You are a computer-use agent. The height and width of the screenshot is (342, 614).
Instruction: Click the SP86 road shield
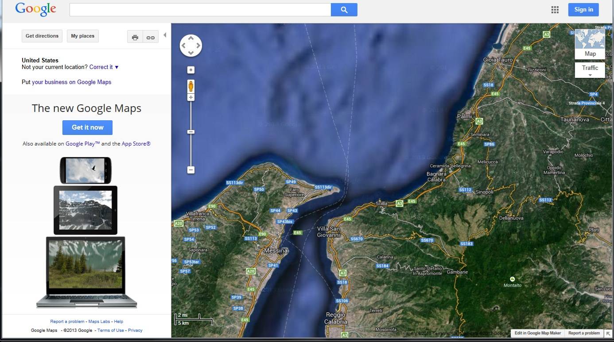click(489, 144)
